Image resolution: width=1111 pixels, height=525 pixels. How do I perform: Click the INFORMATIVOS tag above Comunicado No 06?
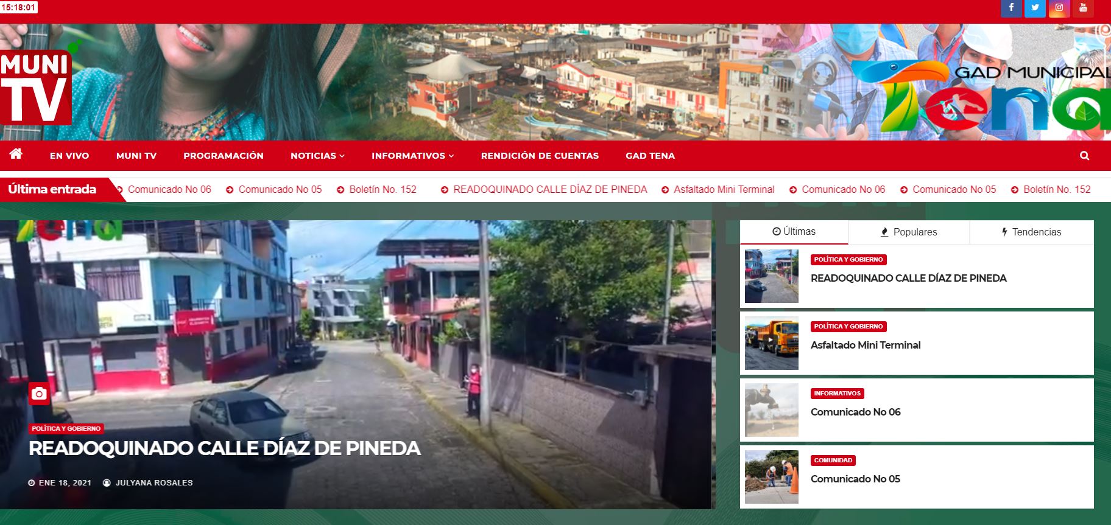coord(837,394)
